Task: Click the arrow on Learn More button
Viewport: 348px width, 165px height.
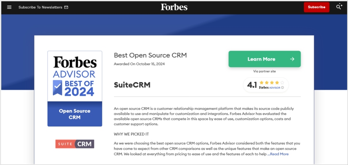Action: 292,59
